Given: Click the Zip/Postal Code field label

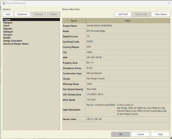Looking at the screenshot, I should click(x=71, y=42).
